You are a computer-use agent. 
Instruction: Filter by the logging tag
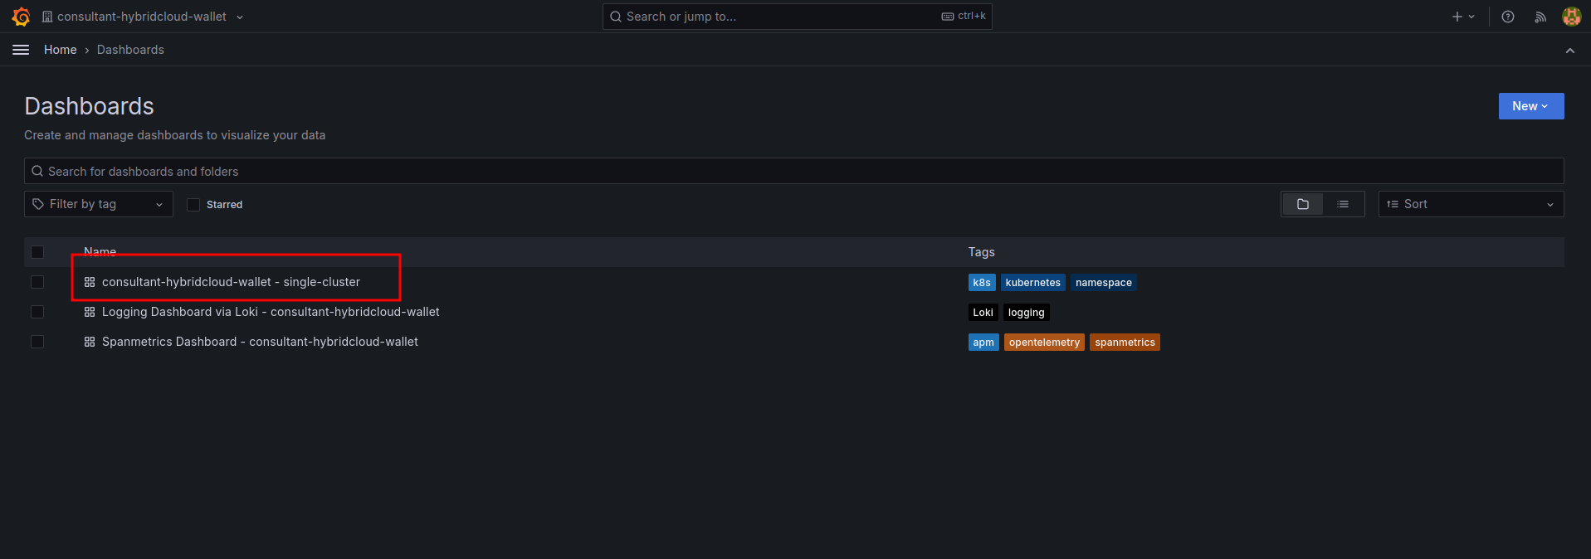click(x=1026, y=313)
